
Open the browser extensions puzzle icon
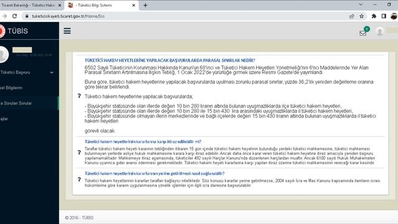tap(374, 16)
